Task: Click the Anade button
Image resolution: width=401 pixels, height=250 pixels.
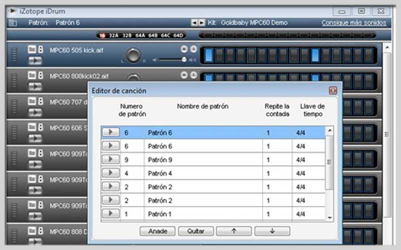Action: (x=157, y=231)
